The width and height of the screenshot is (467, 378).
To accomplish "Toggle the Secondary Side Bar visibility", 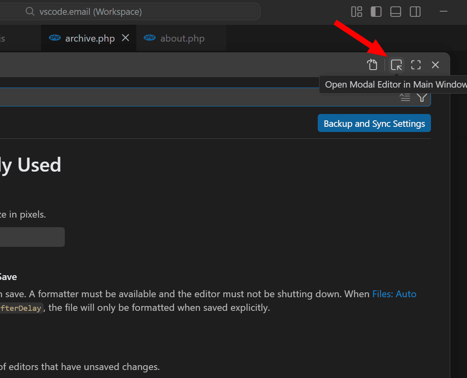I will [415, 12].
